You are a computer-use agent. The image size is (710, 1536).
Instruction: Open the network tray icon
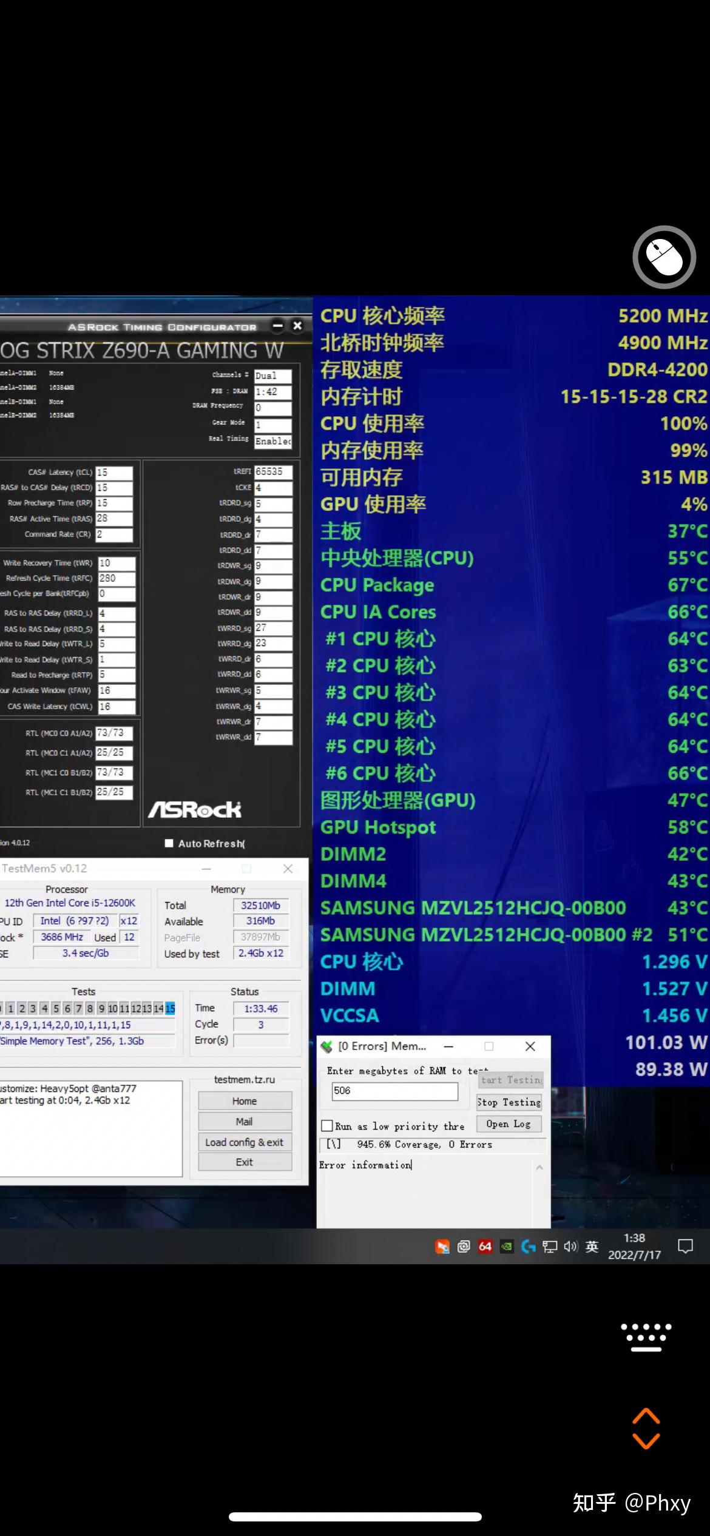coord(550,1247)
